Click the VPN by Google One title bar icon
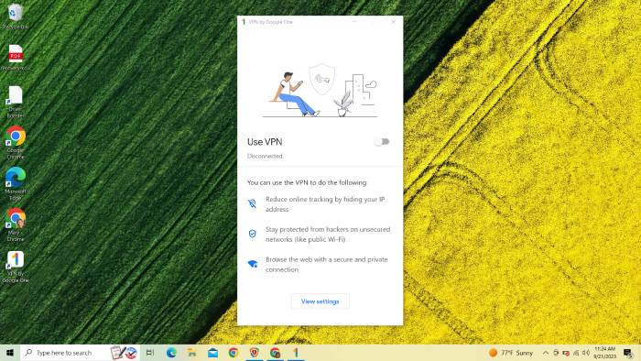 pyautogui.click(x=244, y=22)
